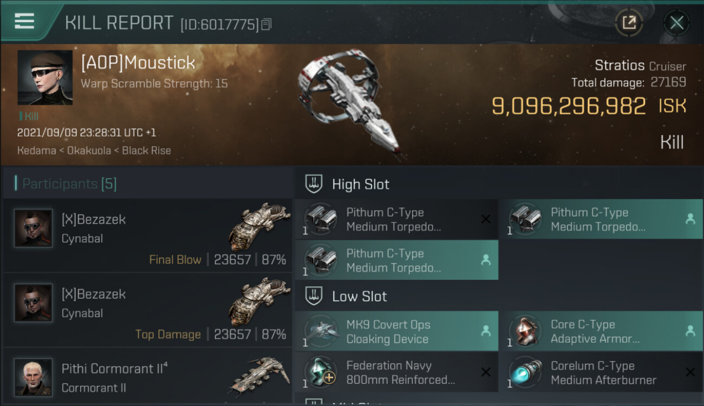Select Federation Navy 800mm Reinforced plate

click(x=396, y=373)
